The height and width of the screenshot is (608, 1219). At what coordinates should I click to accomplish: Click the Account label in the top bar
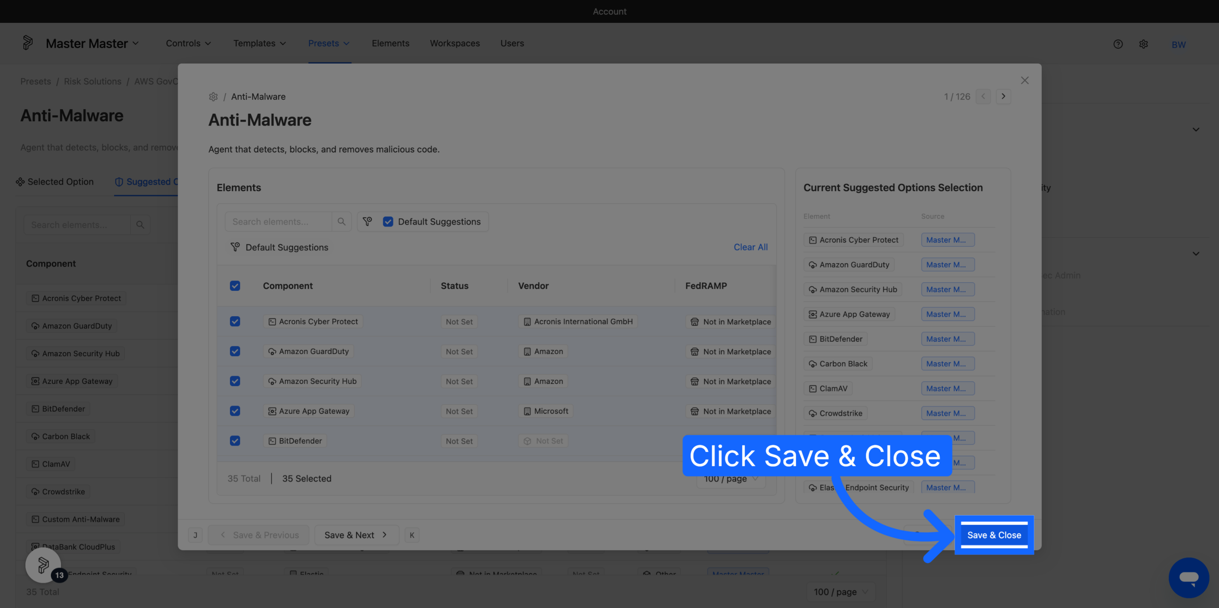click(609, 11)
